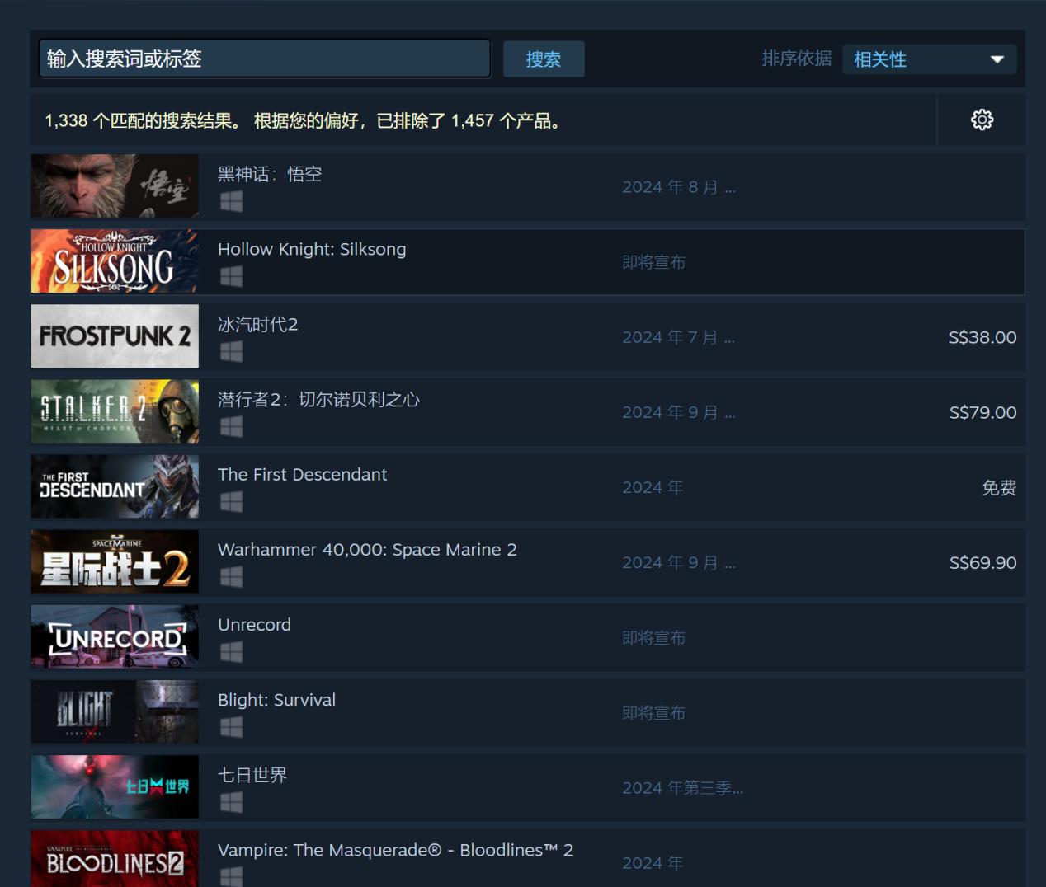1046x887 pixels.
Task: Click the Windows icon for The First Descendant
Action: point(231,501)
